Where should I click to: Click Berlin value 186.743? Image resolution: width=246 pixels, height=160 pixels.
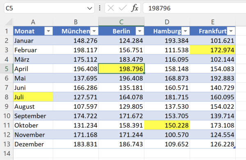tap(121, 144)
